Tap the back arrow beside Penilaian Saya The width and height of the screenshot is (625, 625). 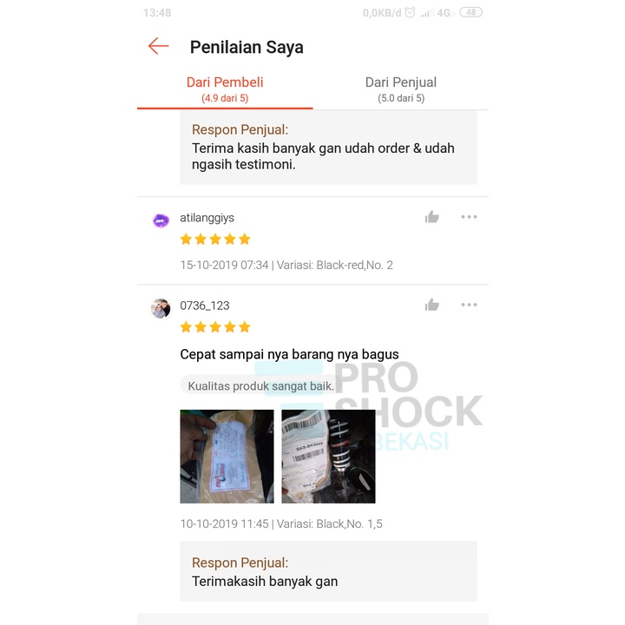(x=158, y=46)
